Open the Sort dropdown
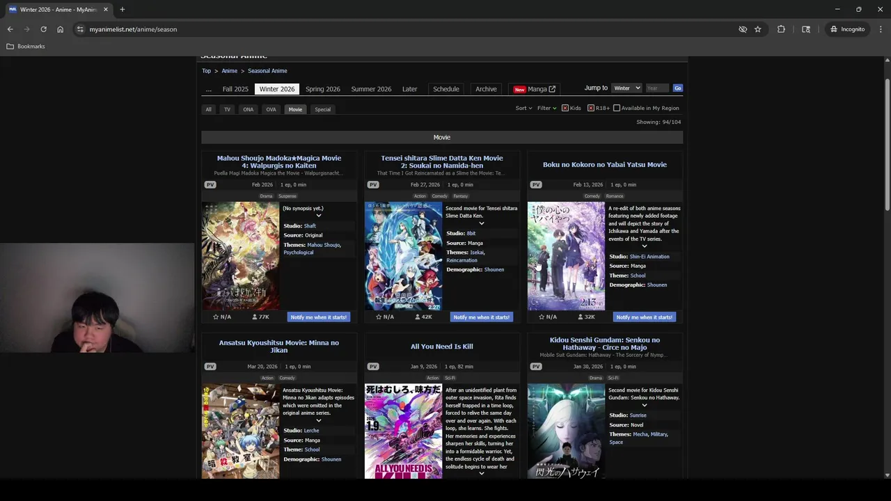 point(523,108)
